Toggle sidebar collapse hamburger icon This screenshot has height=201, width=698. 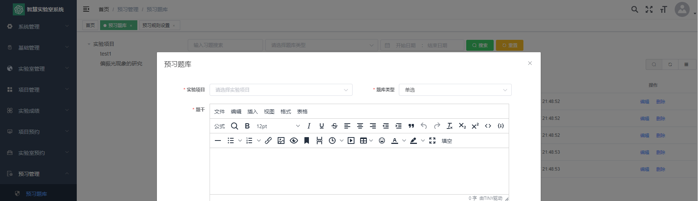coord(86,9)
